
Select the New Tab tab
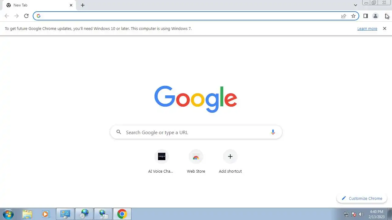[39, 5]
